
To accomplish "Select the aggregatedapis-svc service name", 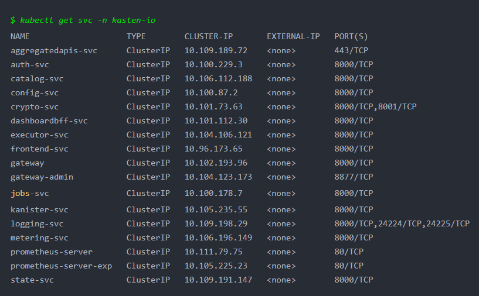I will coord(54,51).
